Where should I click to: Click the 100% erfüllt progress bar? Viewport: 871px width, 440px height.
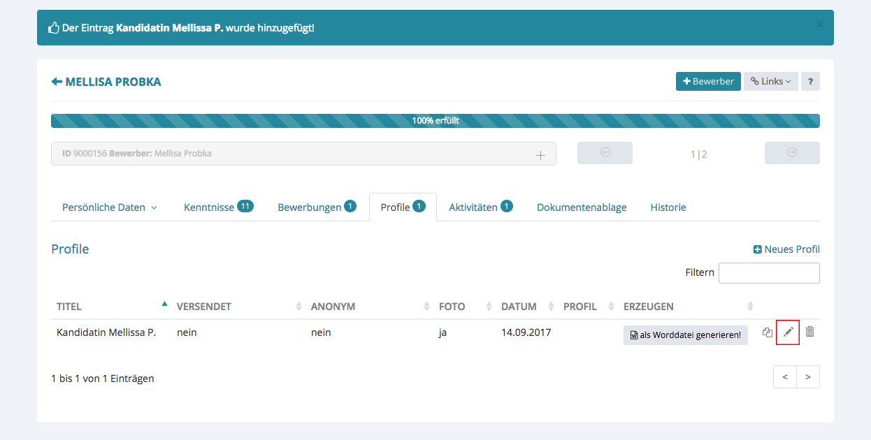[x=435, y=121]
